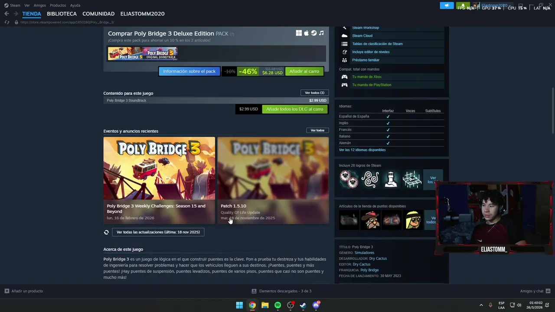555x312 pixels.
Task: Reload the store page
Action: tap(7, 22)
